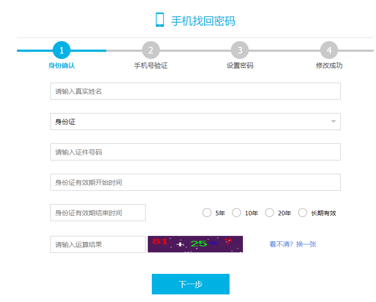Expand the certificate type selector arrow
The width and height of the screenshot is (376, 302).
(x=333, y=121)
